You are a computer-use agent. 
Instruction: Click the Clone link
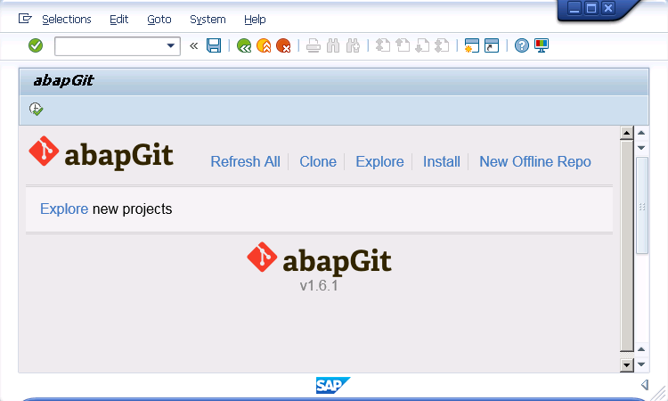click(318, 161)
